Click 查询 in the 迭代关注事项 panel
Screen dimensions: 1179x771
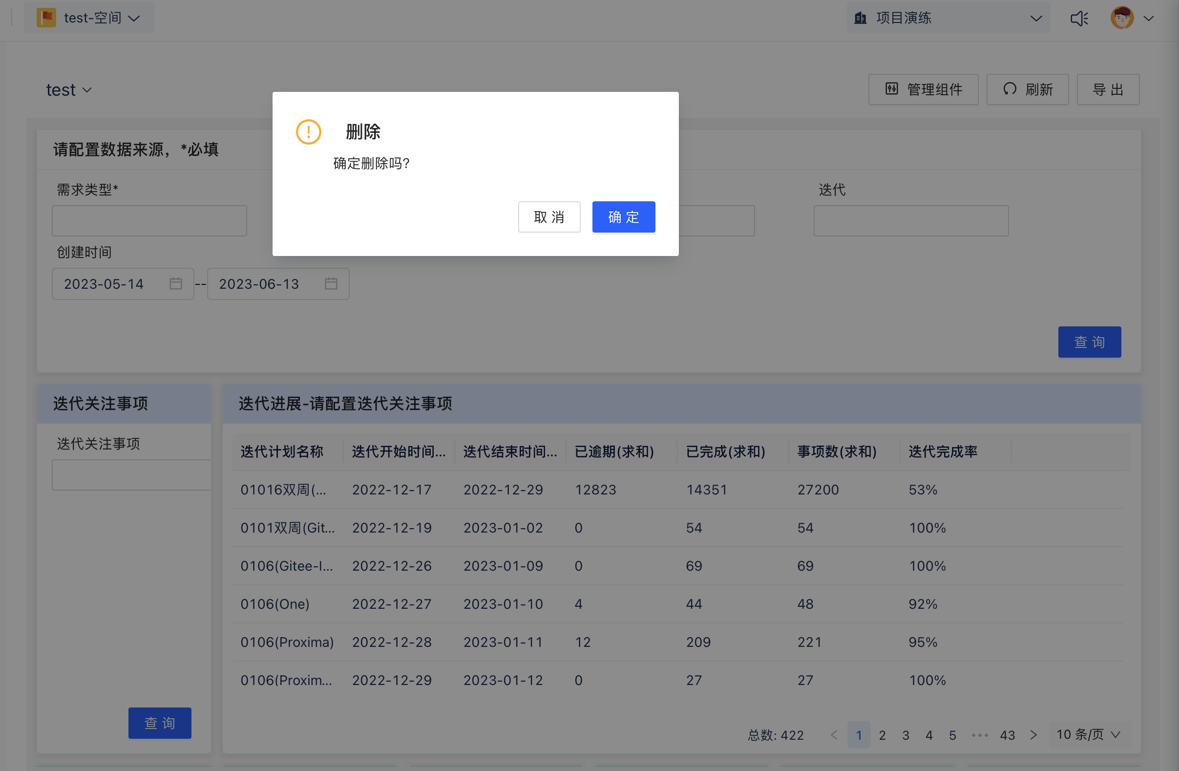point(160,723)
